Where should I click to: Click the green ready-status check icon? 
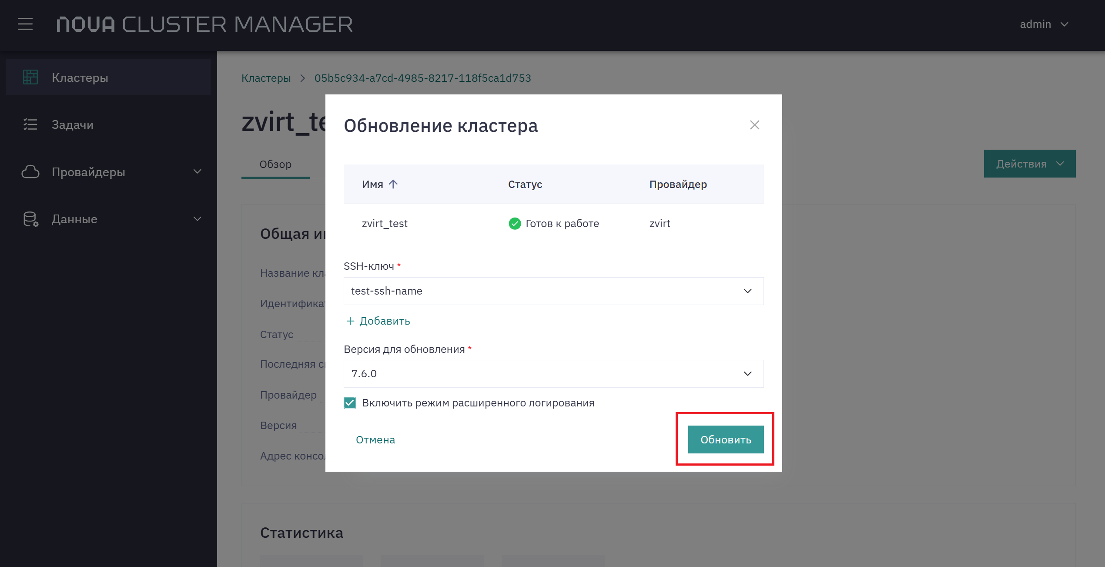tap(515, 223)
